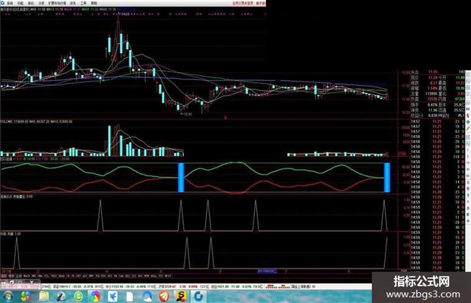The width and height of the screenshot is (471, 303).
Task: Open the 帮助 menu
Action: point(94,3)
